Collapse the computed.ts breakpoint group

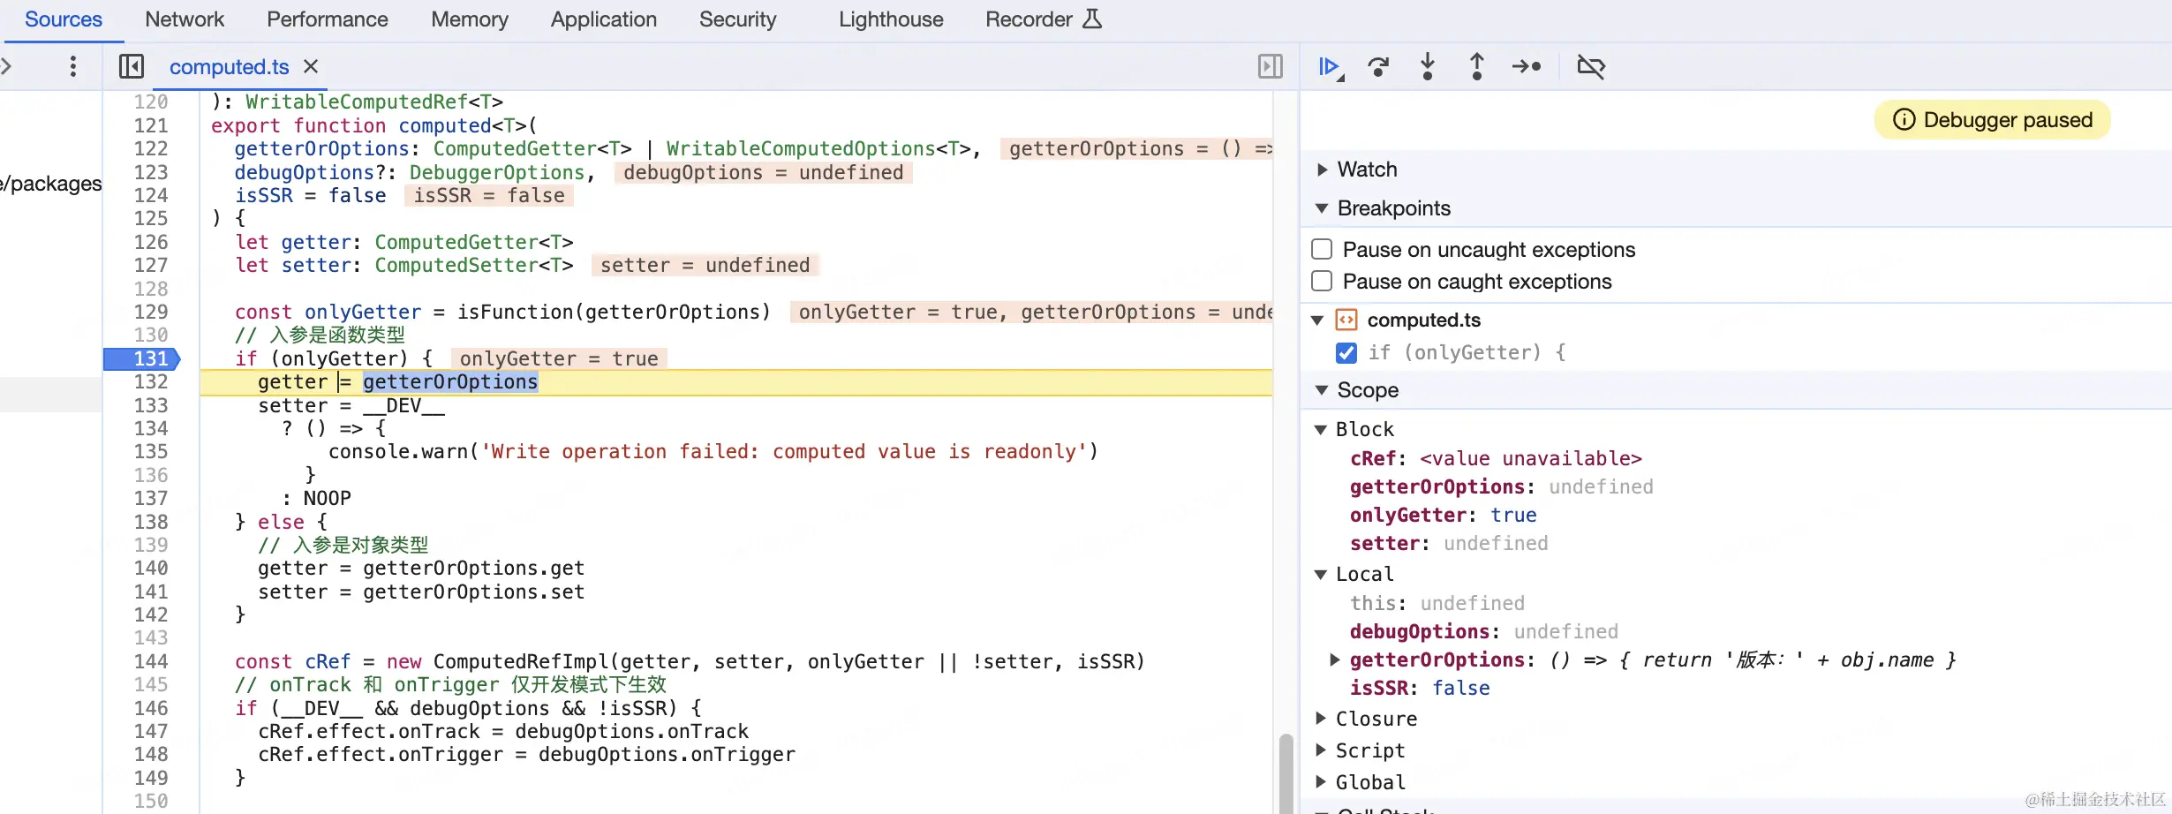point(1317,320)
